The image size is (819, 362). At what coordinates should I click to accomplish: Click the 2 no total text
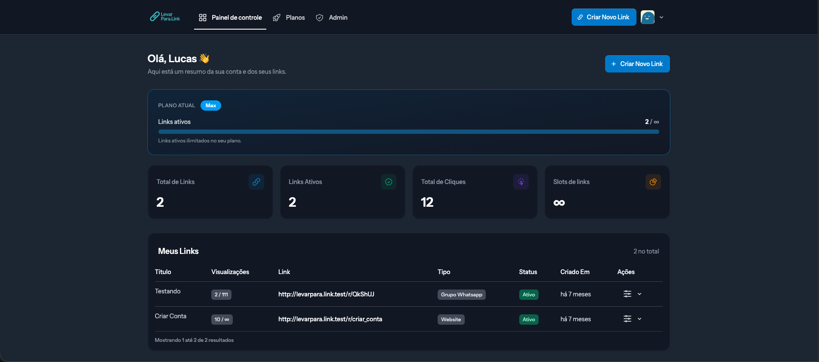pyautogui.click(x=646, y=251)
